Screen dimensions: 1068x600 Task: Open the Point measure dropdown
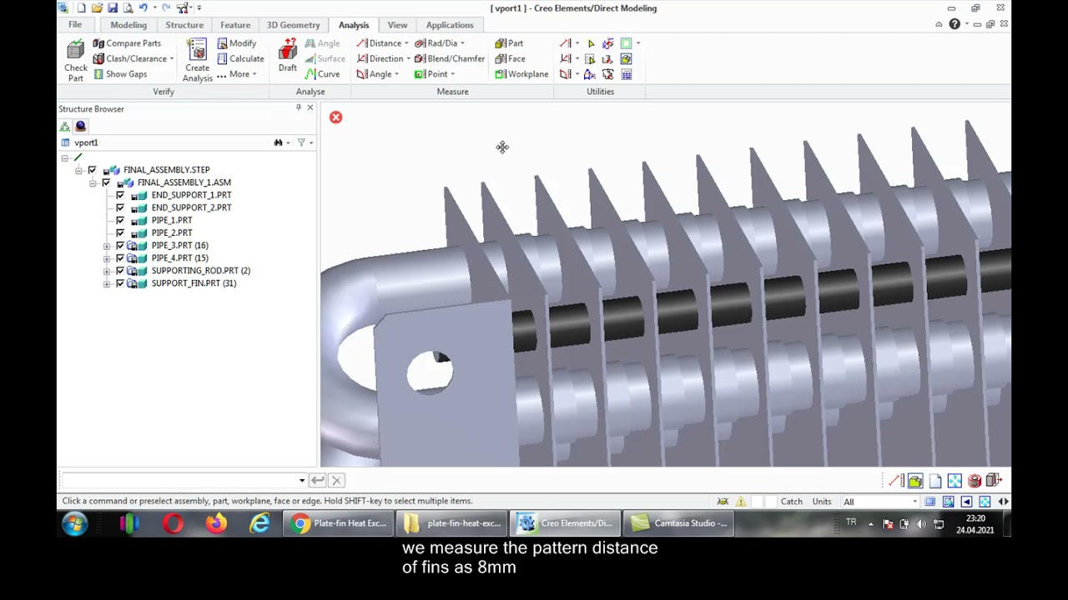(x=452, y=74)
